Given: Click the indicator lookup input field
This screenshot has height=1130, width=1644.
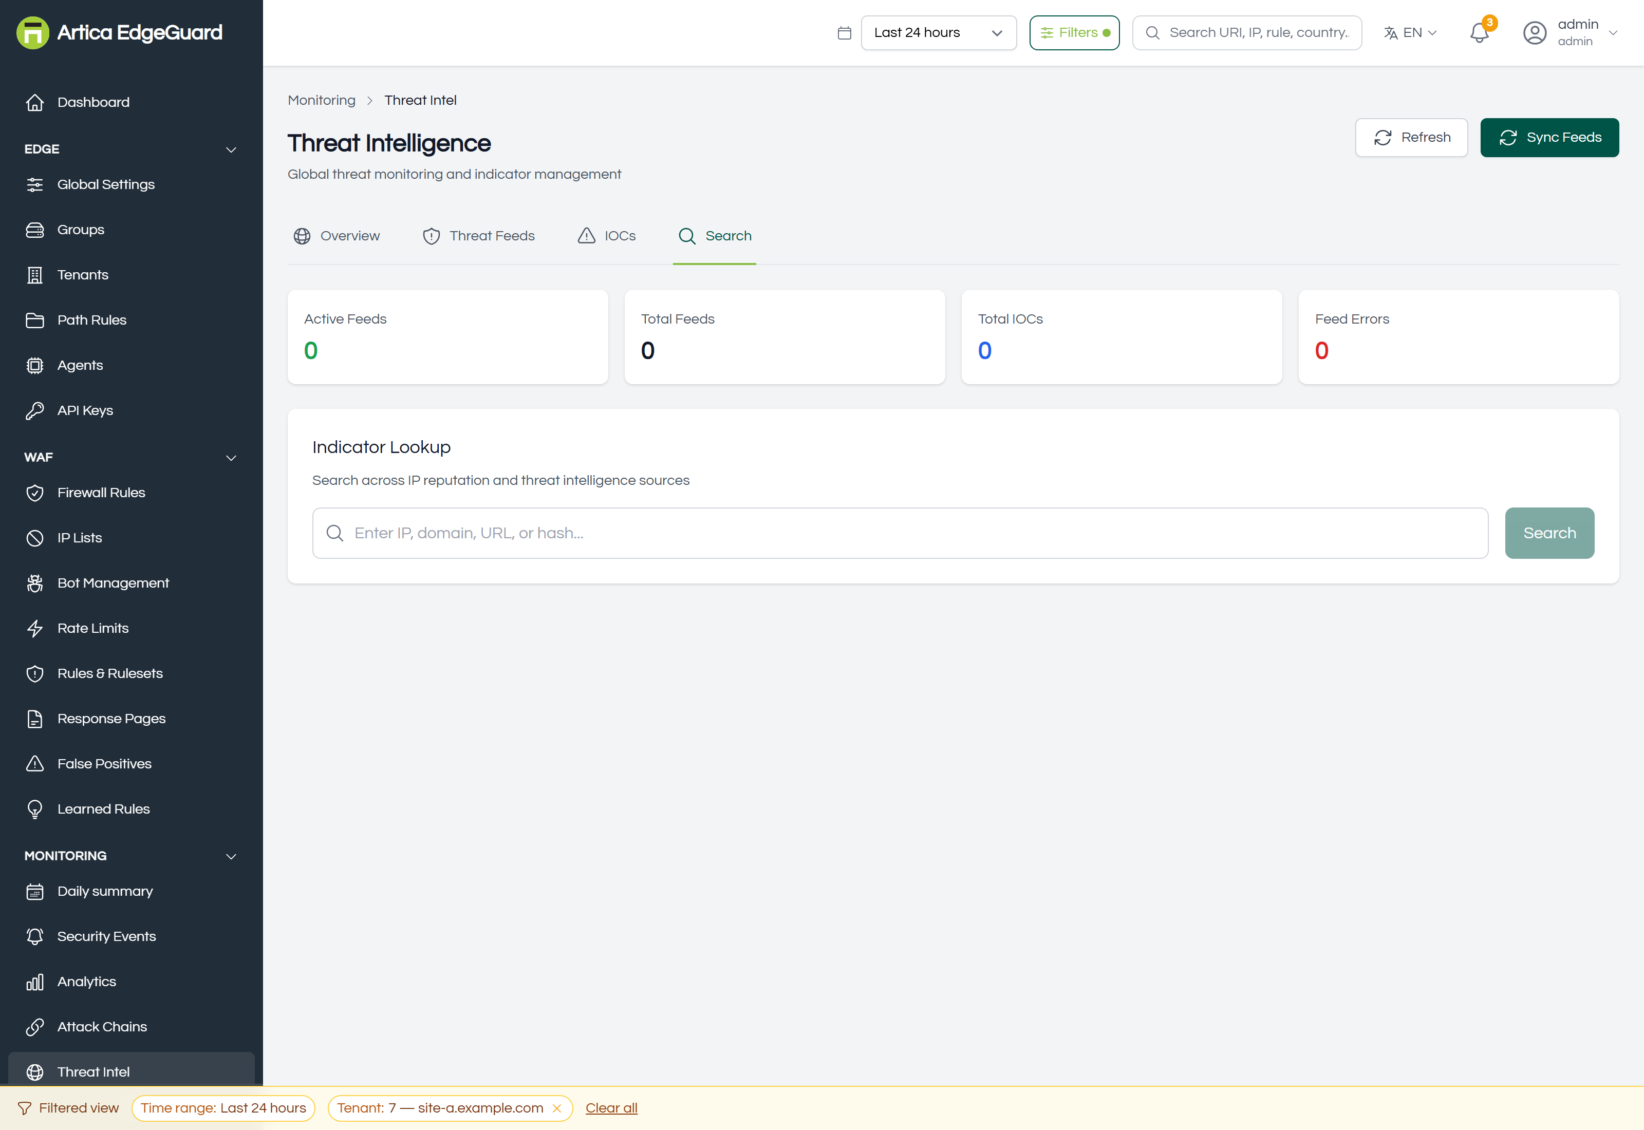Looking at the screenshot, I should click(900, 533).
